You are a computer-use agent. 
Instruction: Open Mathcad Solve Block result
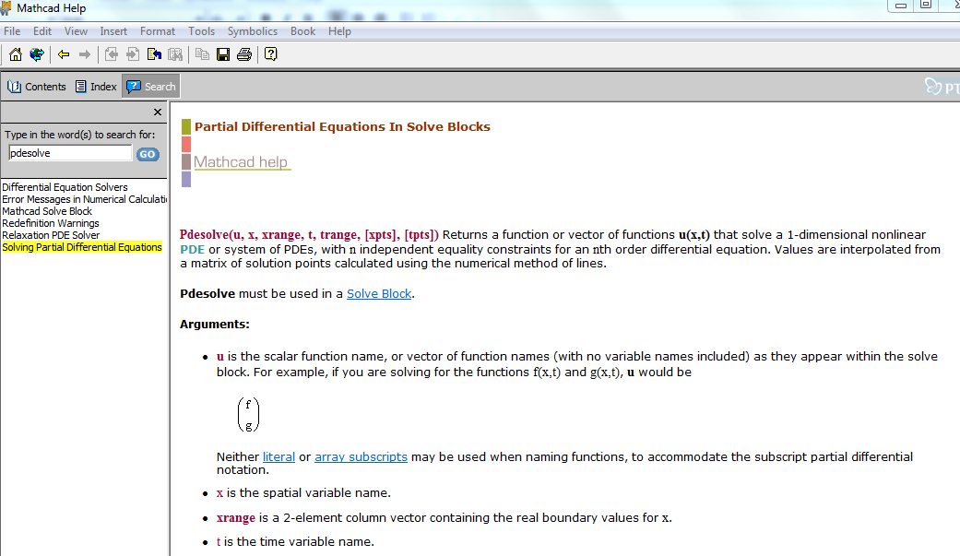47,211
